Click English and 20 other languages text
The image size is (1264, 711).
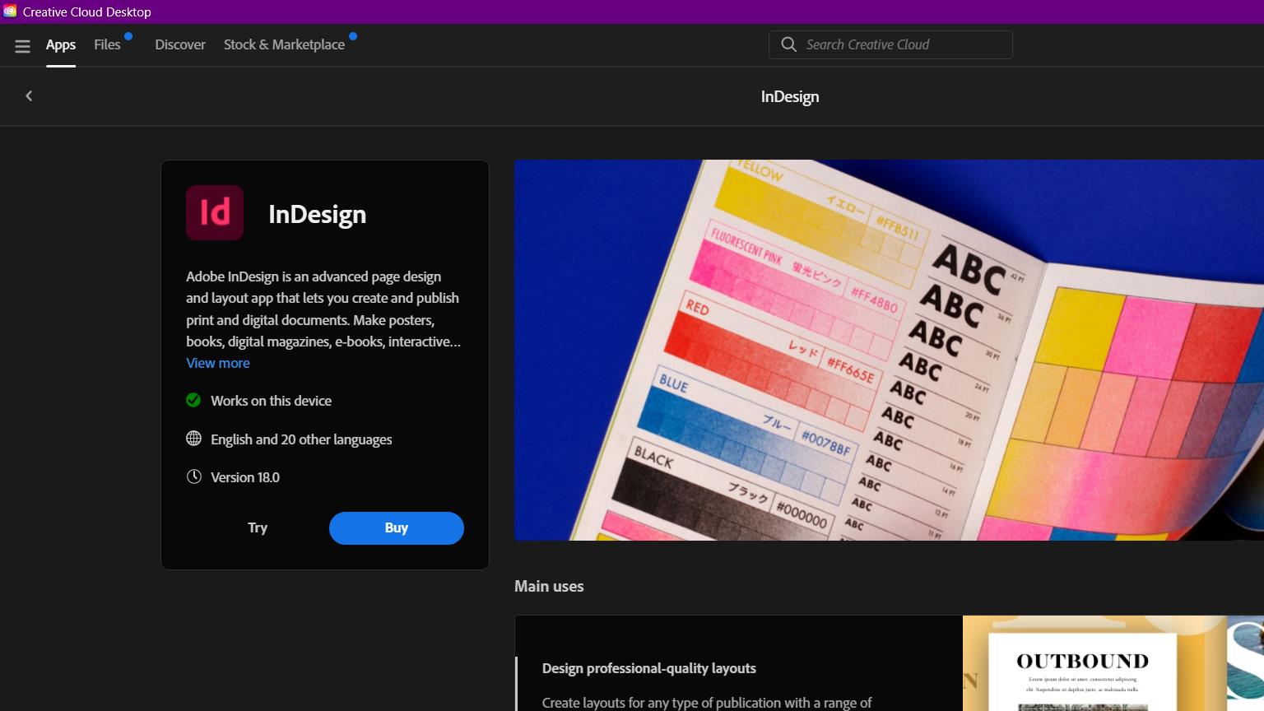301,439
